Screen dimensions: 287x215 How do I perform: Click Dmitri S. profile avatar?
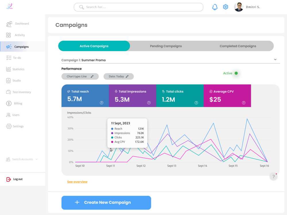(x=239, y=7)
